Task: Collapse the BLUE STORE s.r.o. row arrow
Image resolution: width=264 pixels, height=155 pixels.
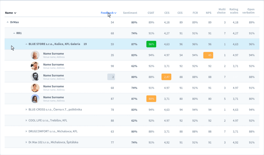Action: [26, 44]
